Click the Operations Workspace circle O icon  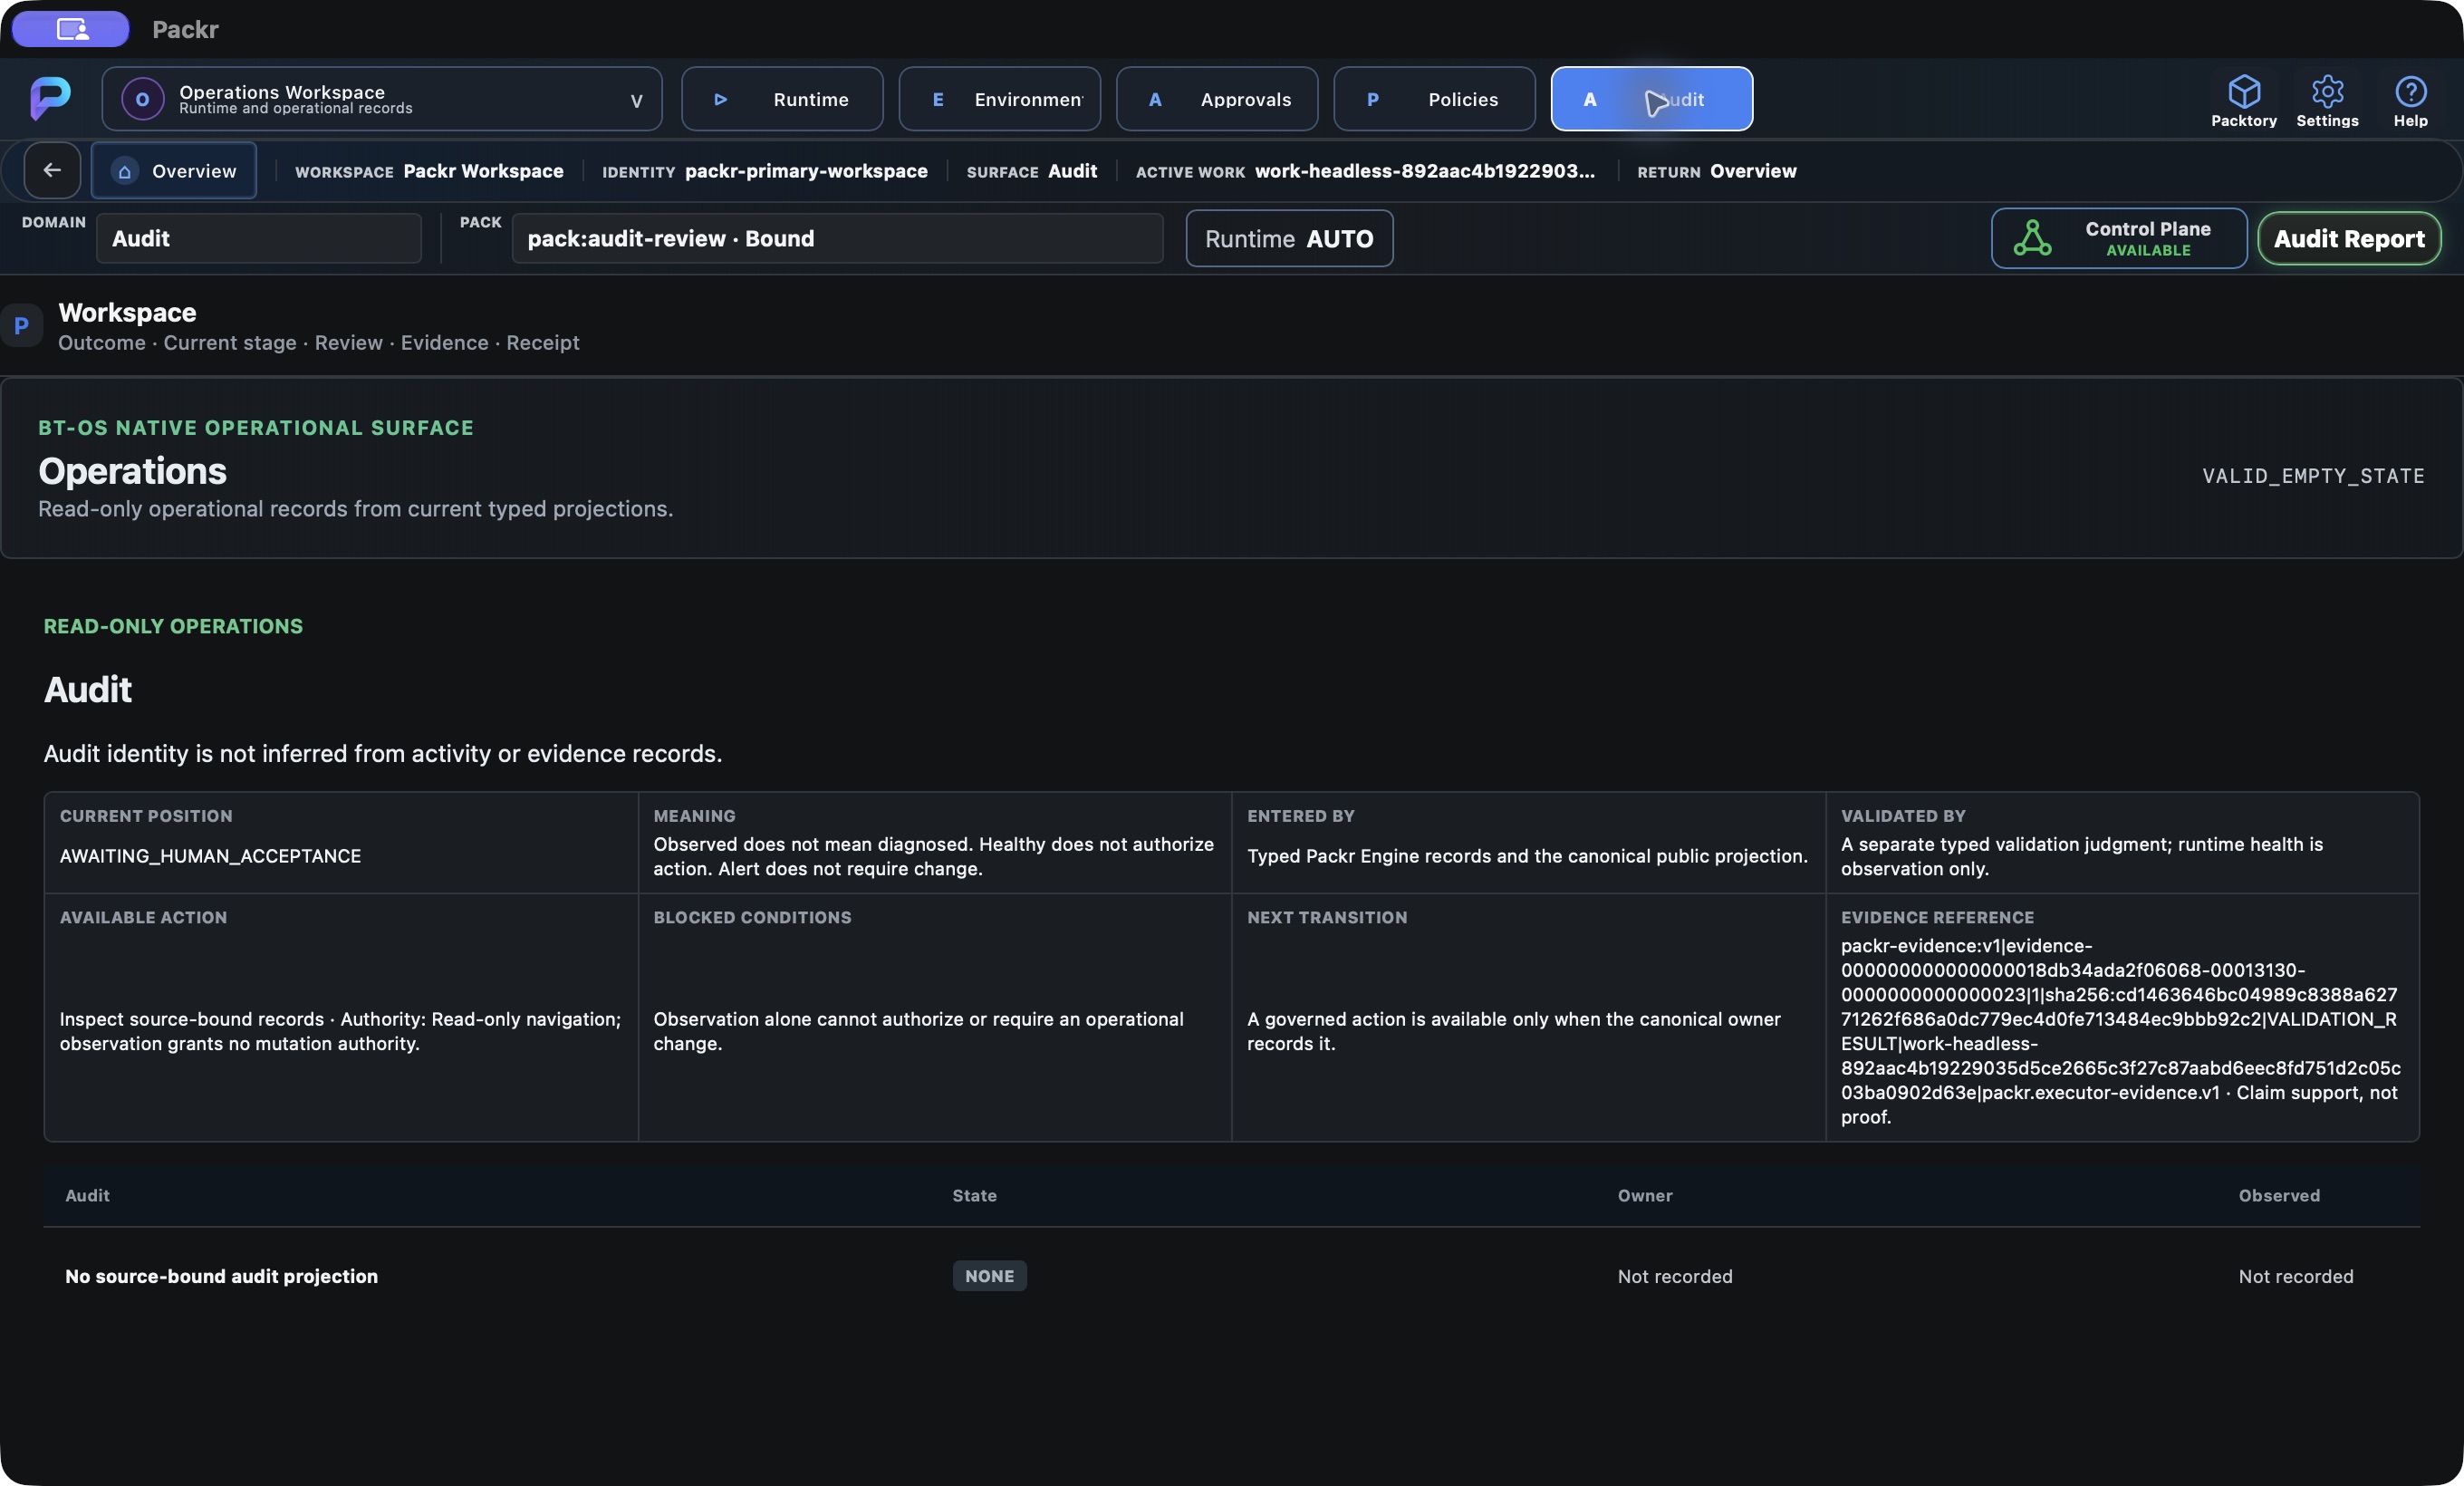pyautogui.click(x=142, y=99)
